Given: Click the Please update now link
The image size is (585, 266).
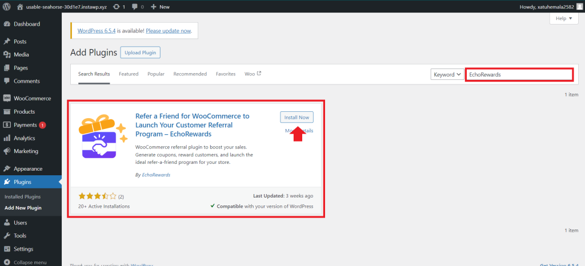Looking at the screenshot, I should point(169,31).
